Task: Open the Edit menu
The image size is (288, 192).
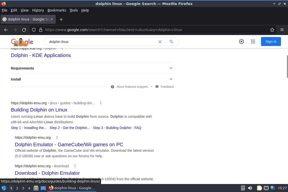Action: point(14,10)
